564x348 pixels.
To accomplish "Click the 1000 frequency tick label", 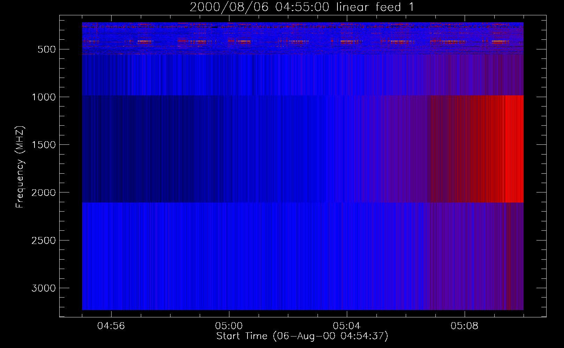I will [x=44, y=97].
